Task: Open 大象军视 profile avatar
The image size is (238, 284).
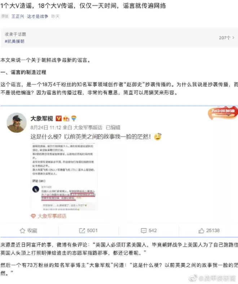Action: pyautogui.click(x=17, y=123)
